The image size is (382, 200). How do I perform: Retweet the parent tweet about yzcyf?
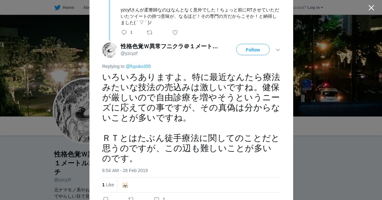click(x=149, y=32)
